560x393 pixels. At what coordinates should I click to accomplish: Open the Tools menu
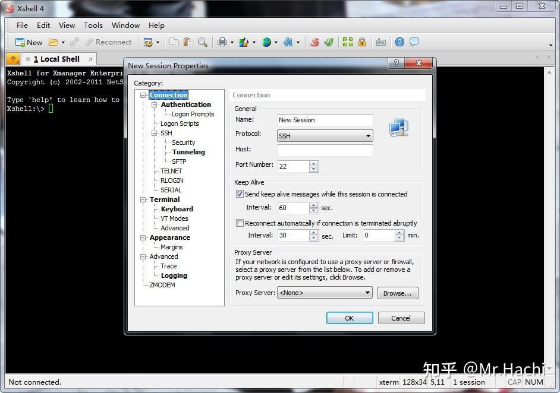point(93,26)
